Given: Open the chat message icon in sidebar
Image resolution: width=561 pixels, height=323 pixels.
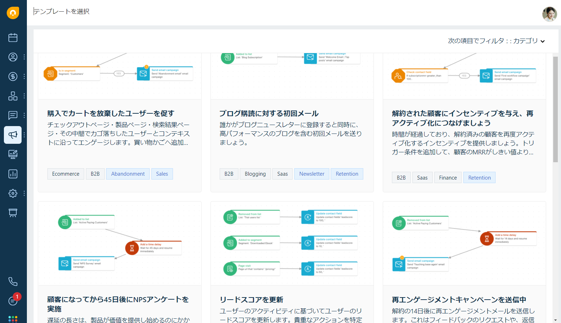Looking at the screenshot, I should (13, 115).
